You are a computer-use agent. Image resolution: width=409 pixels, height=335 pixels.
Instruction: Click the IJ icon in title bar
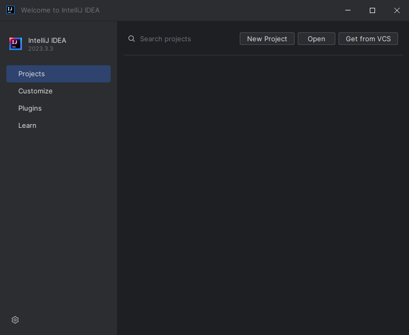point(10,10)
